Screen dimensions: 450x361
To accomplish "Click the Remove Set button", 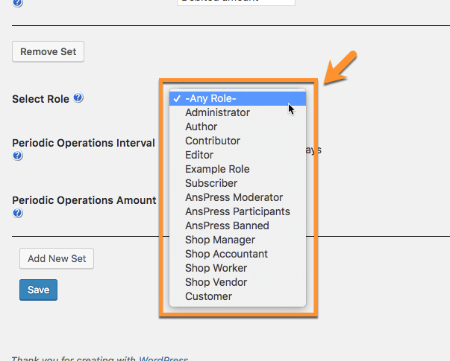I will [x=49, y=52].
